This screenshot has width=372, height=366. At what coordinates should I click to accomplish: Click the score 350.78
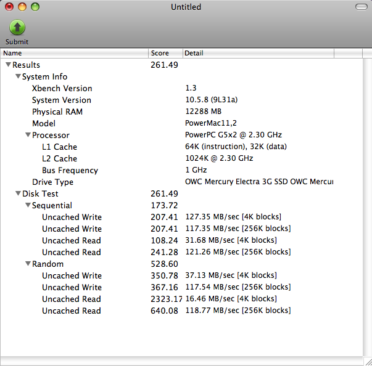pos(164,275)
